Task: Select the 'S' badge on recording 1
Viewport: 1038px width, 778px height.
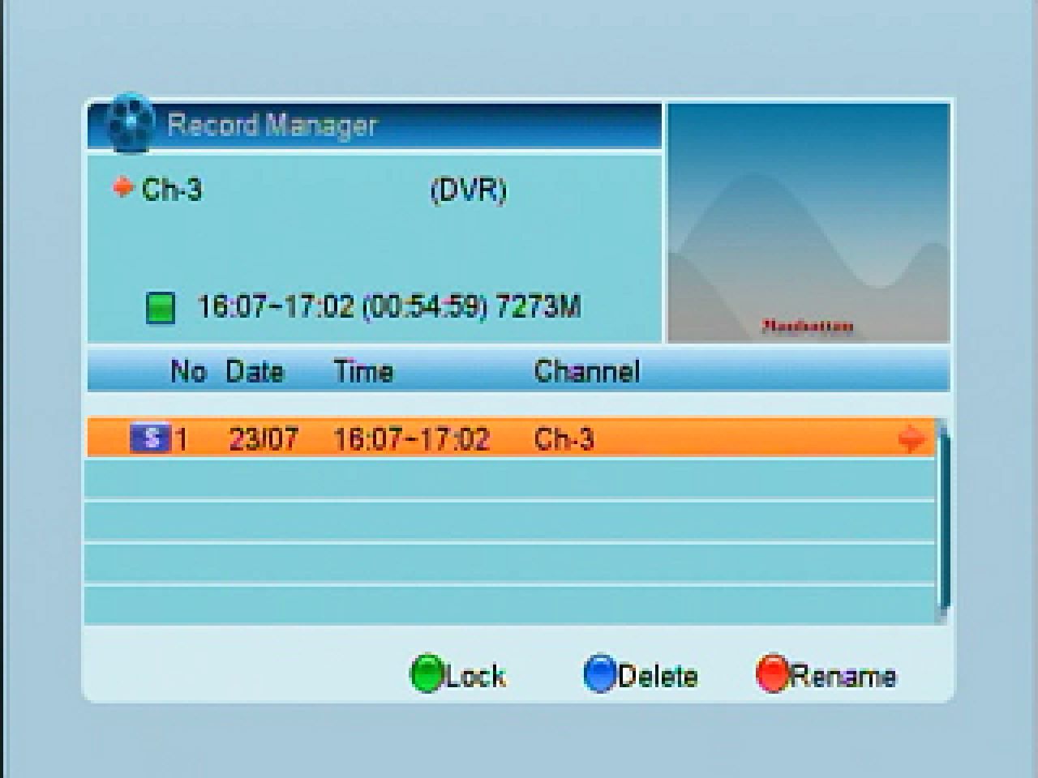Action: [150, 438]
